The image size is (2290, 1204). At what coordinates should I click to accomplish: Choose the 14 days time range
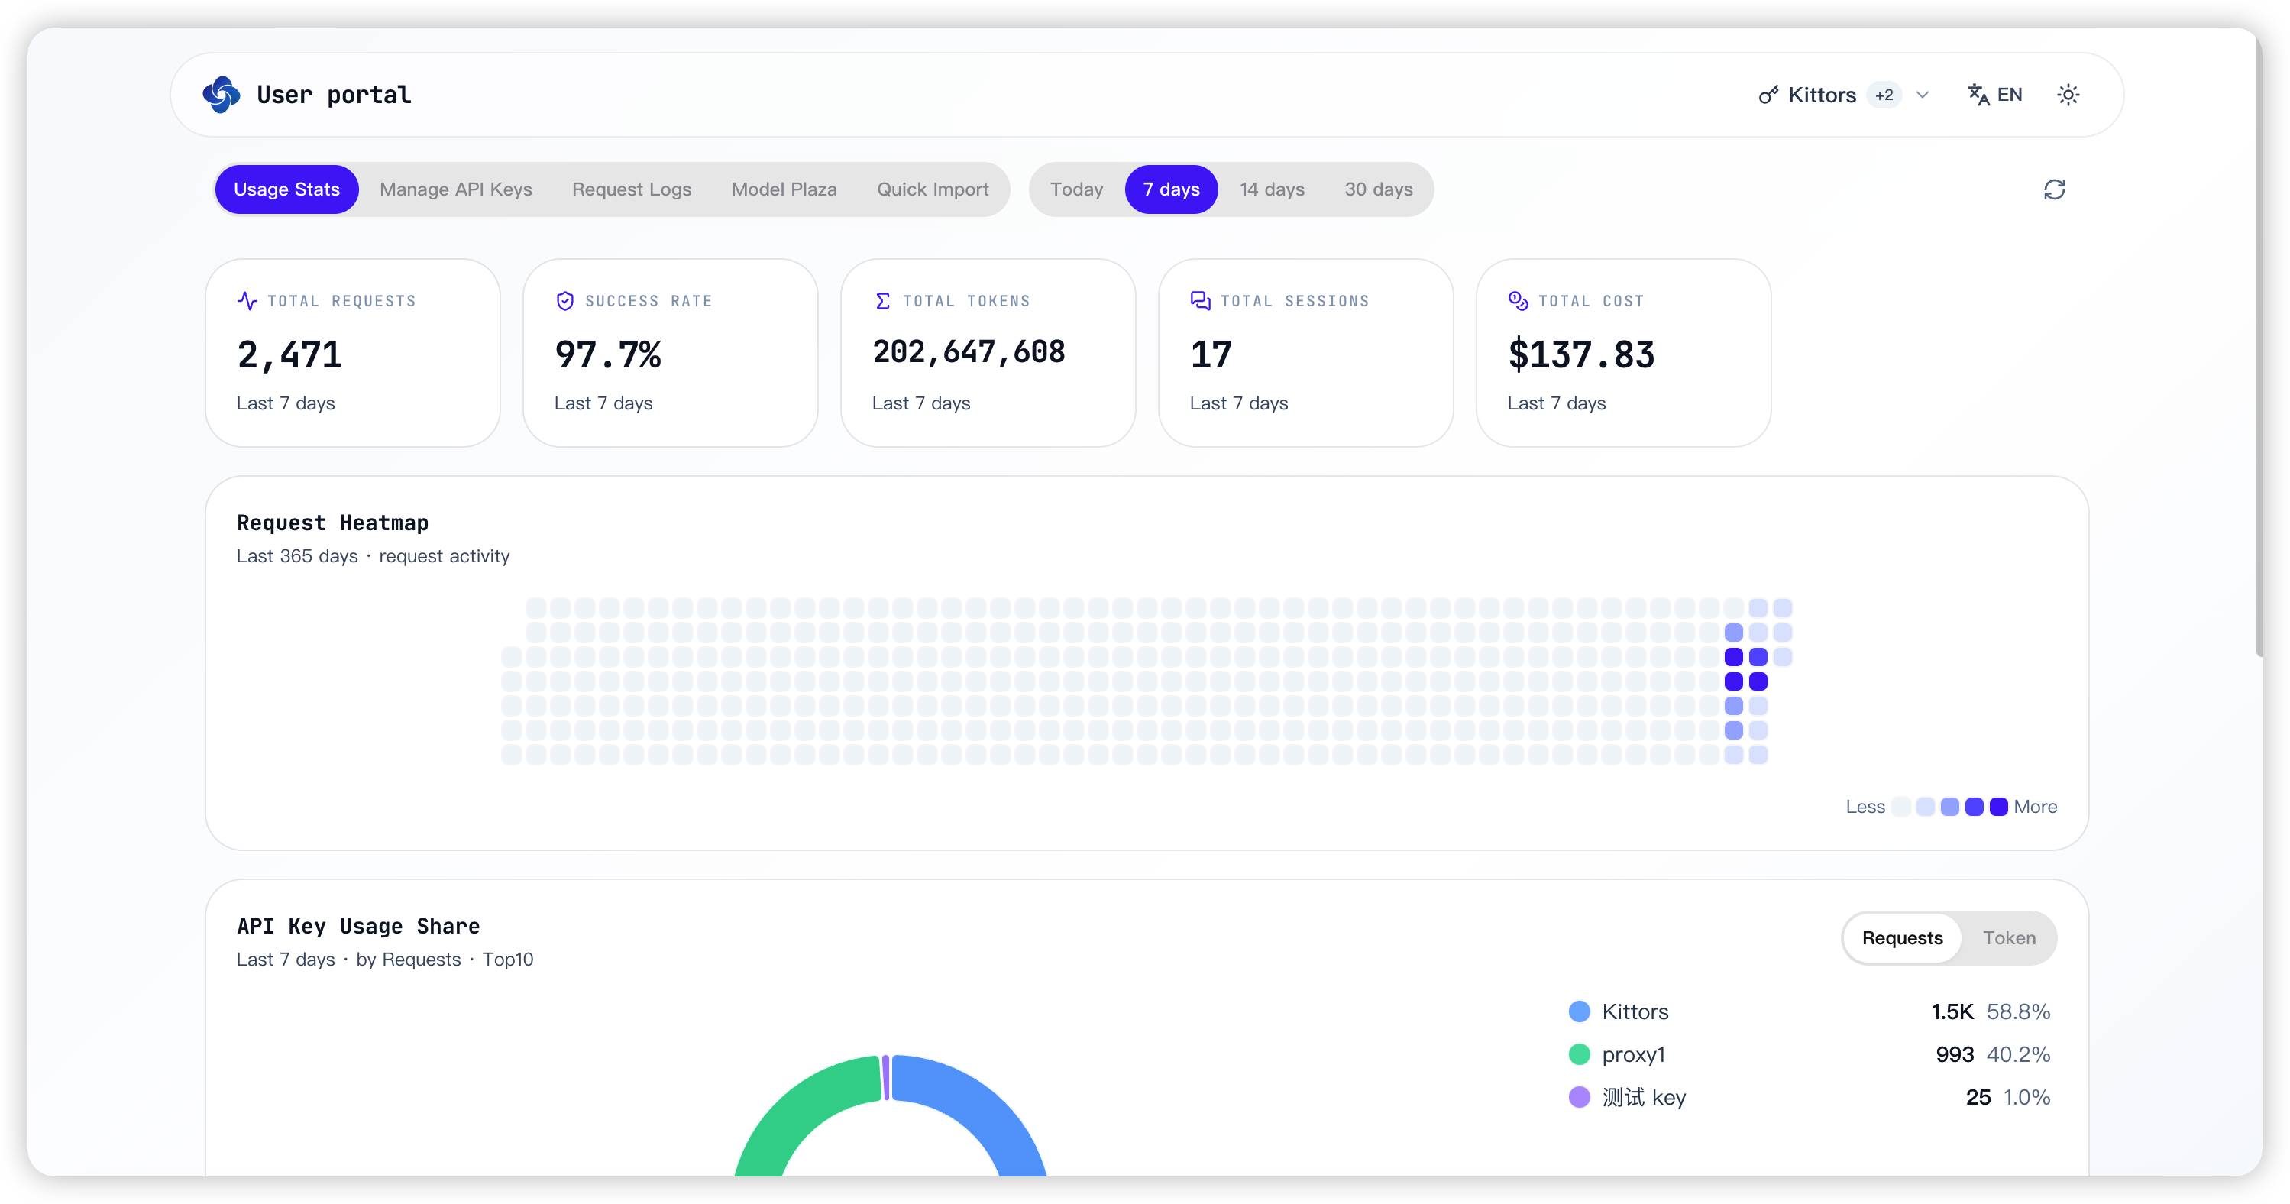(1271, 189)
